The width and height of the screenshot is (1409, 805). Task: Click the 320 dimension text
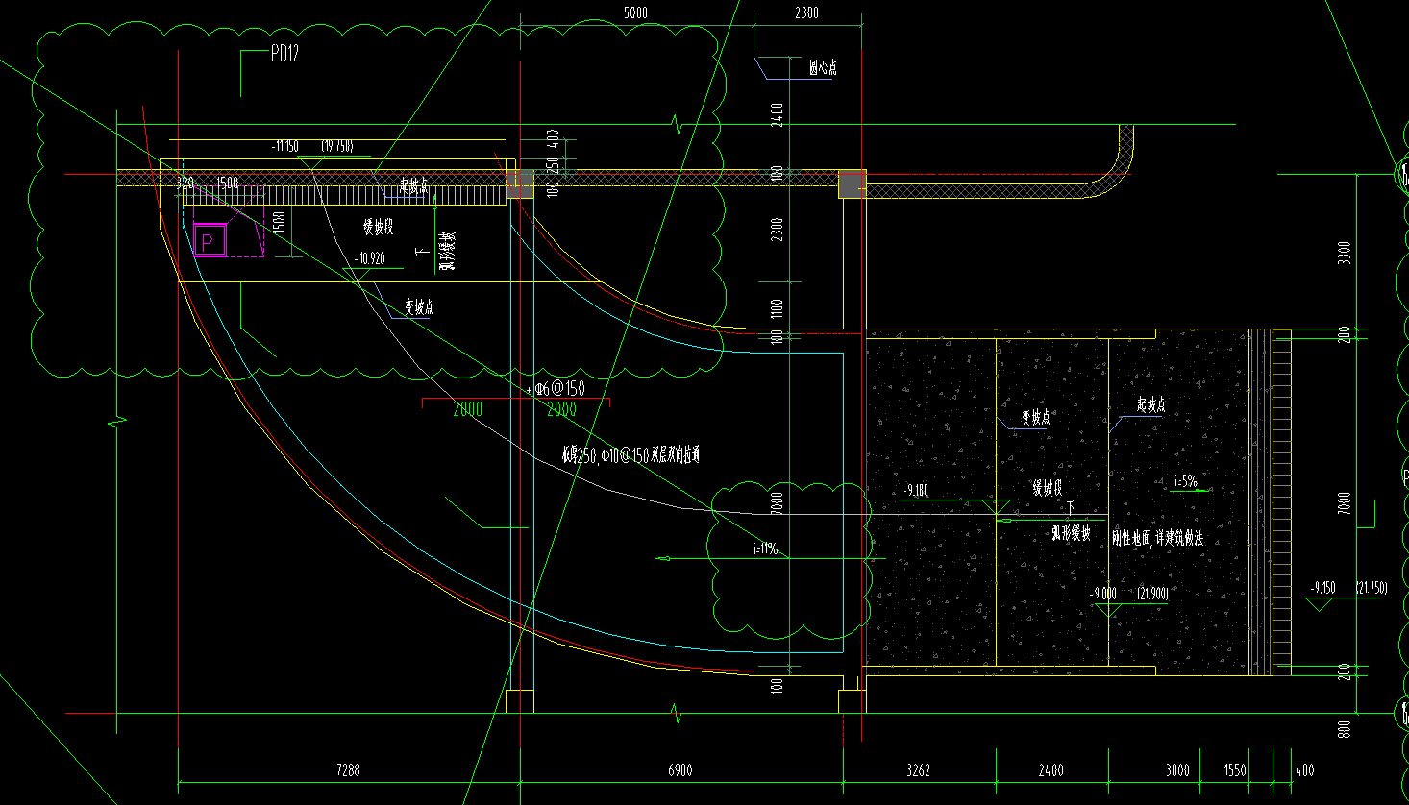coord(185,183)
